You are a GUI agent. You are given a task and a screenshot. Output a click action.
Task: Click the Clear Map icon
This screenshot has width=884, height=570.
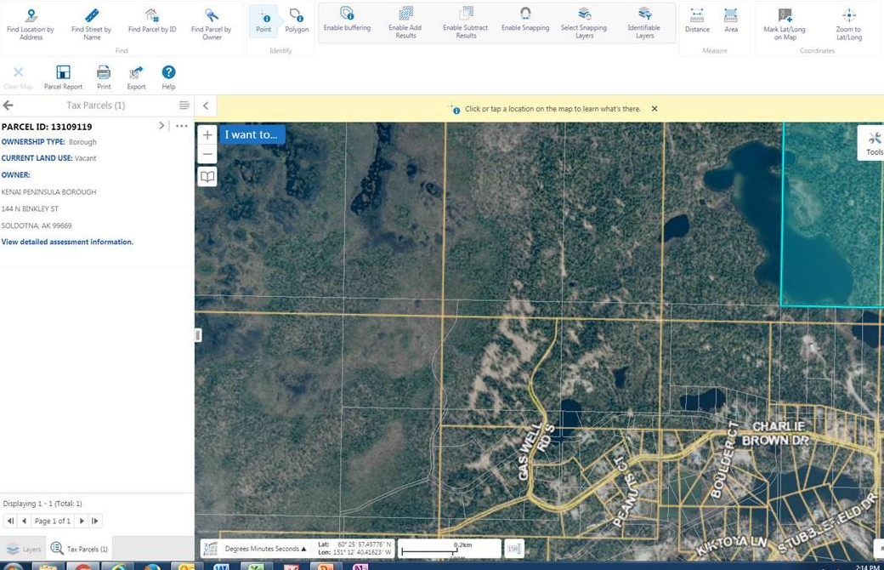pyautogui.click(x=18, y=78)
